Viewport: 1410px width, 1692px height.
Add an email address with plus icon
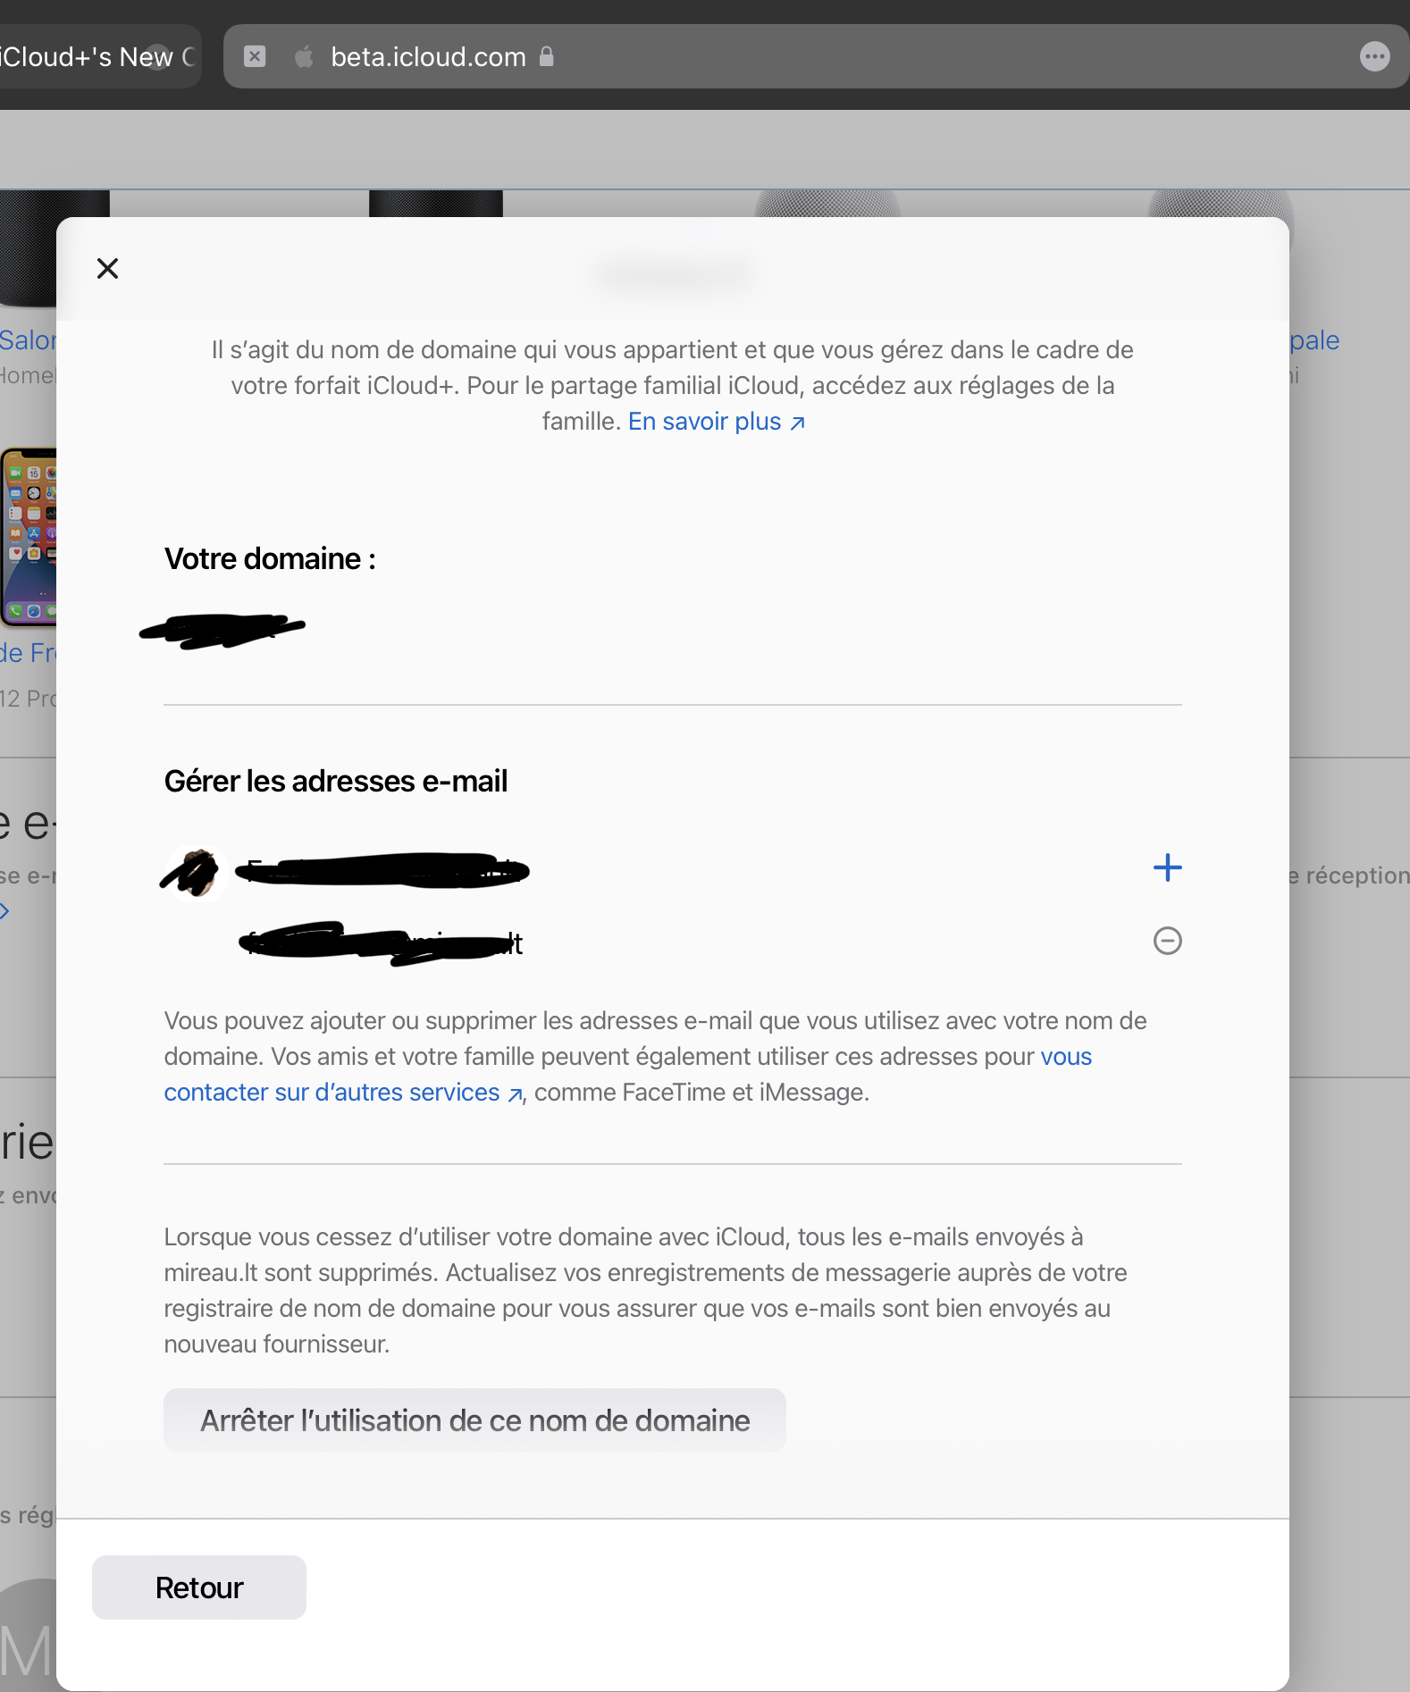pyautogui.click(x=1167, y=867)
